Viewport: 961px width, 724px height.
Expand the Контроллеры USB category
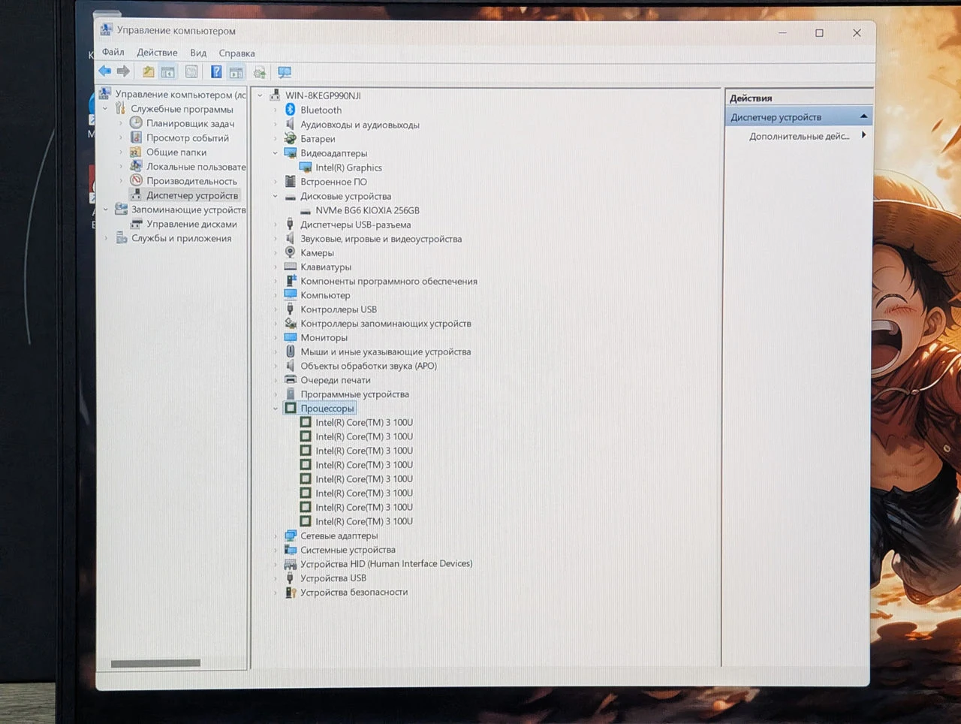(276, 309)
